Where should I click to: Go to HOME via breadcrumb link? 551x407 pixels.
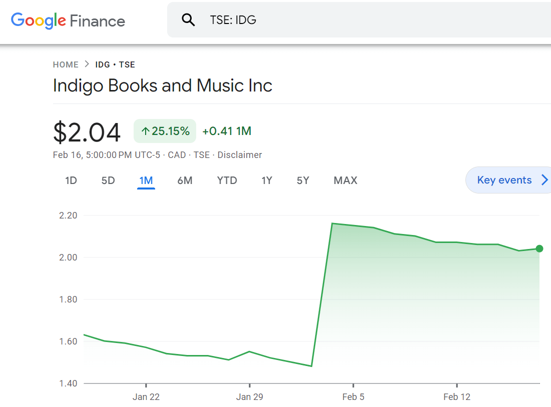[66, 64]
